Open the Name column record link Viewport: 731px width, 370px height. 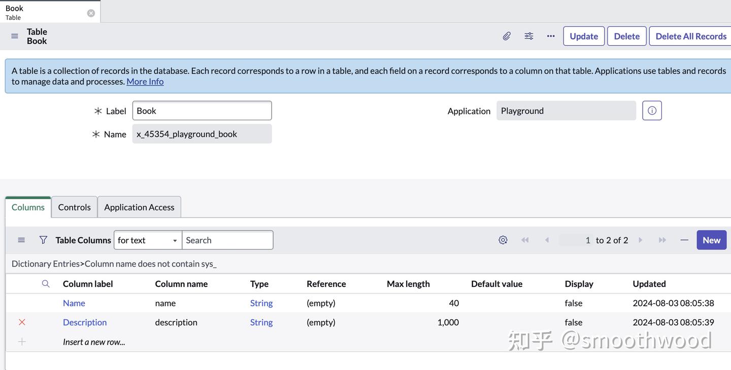tap(74, 302)
